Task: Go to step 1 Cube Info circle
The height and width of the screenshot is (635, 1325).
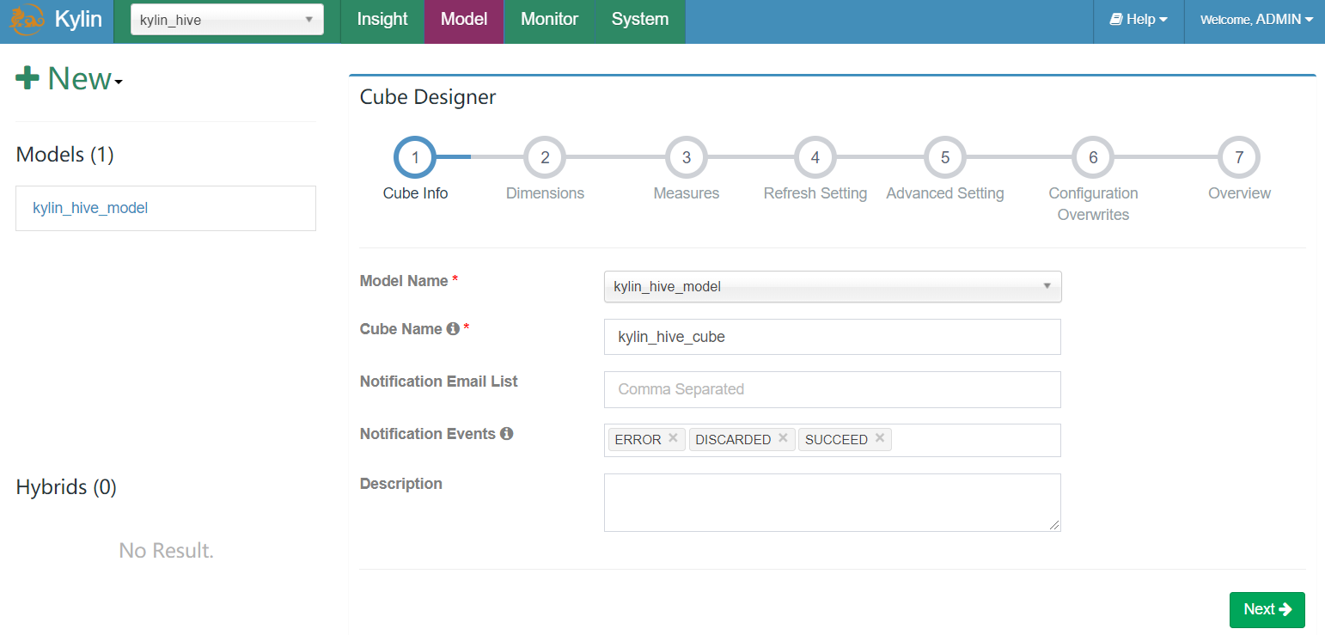Action: (415, 157)
